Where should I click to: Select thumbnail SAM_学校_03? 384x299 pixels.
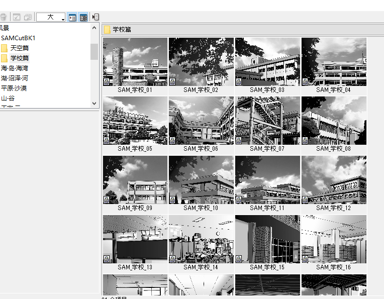[x=267, y=62]
